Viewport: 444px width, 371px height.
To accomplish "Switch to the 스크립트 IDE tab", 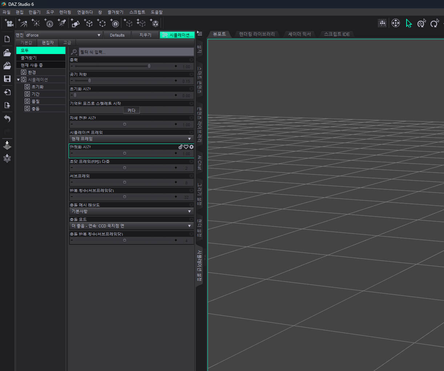I will (337, 34).
